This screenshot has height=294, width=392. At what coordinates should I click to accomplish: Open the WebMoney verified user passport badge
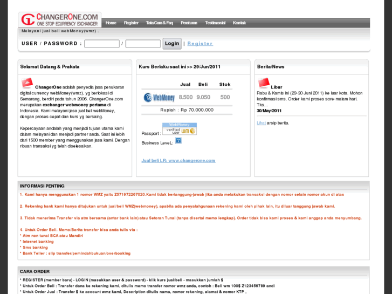180,128
